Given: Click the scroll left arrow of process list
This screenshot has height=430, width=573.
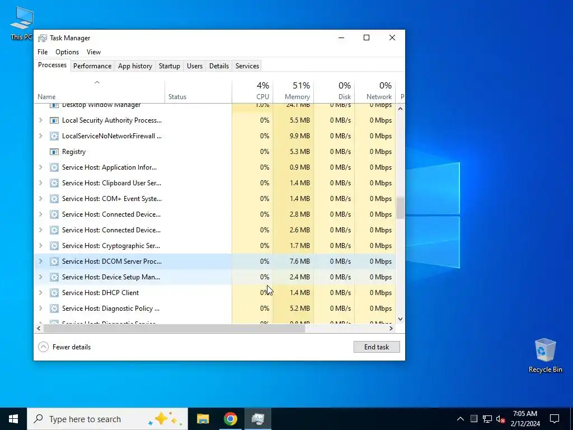Looking at the screenshot, I should (39, 328).
